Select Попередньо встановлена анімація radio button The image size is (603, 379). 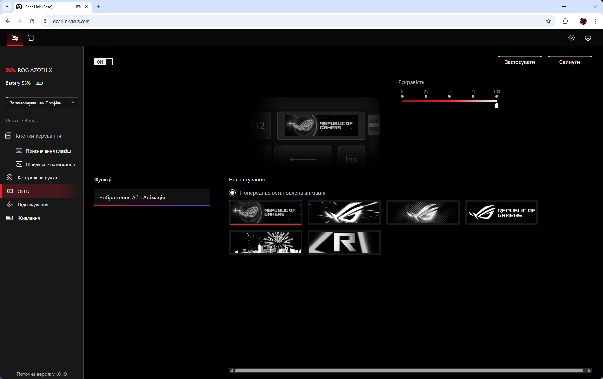pos(232,193)
